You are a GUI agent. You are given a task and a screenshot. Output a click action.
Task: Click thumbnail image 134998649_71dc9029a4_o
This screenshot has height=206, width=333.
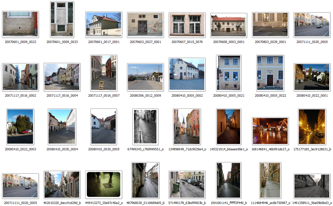pyautogui.click(x=187, y=127)
